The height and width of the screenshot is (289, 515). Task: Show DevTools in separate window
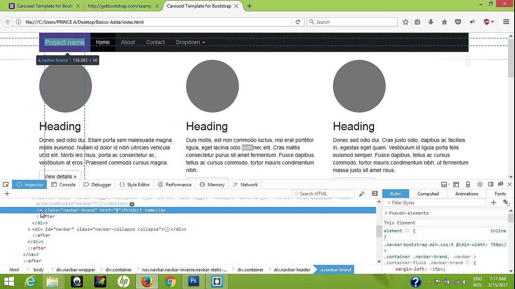point(501,185)
